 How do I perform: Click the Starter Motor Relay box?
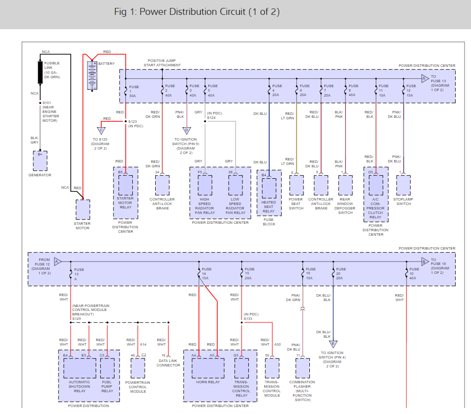125,185
